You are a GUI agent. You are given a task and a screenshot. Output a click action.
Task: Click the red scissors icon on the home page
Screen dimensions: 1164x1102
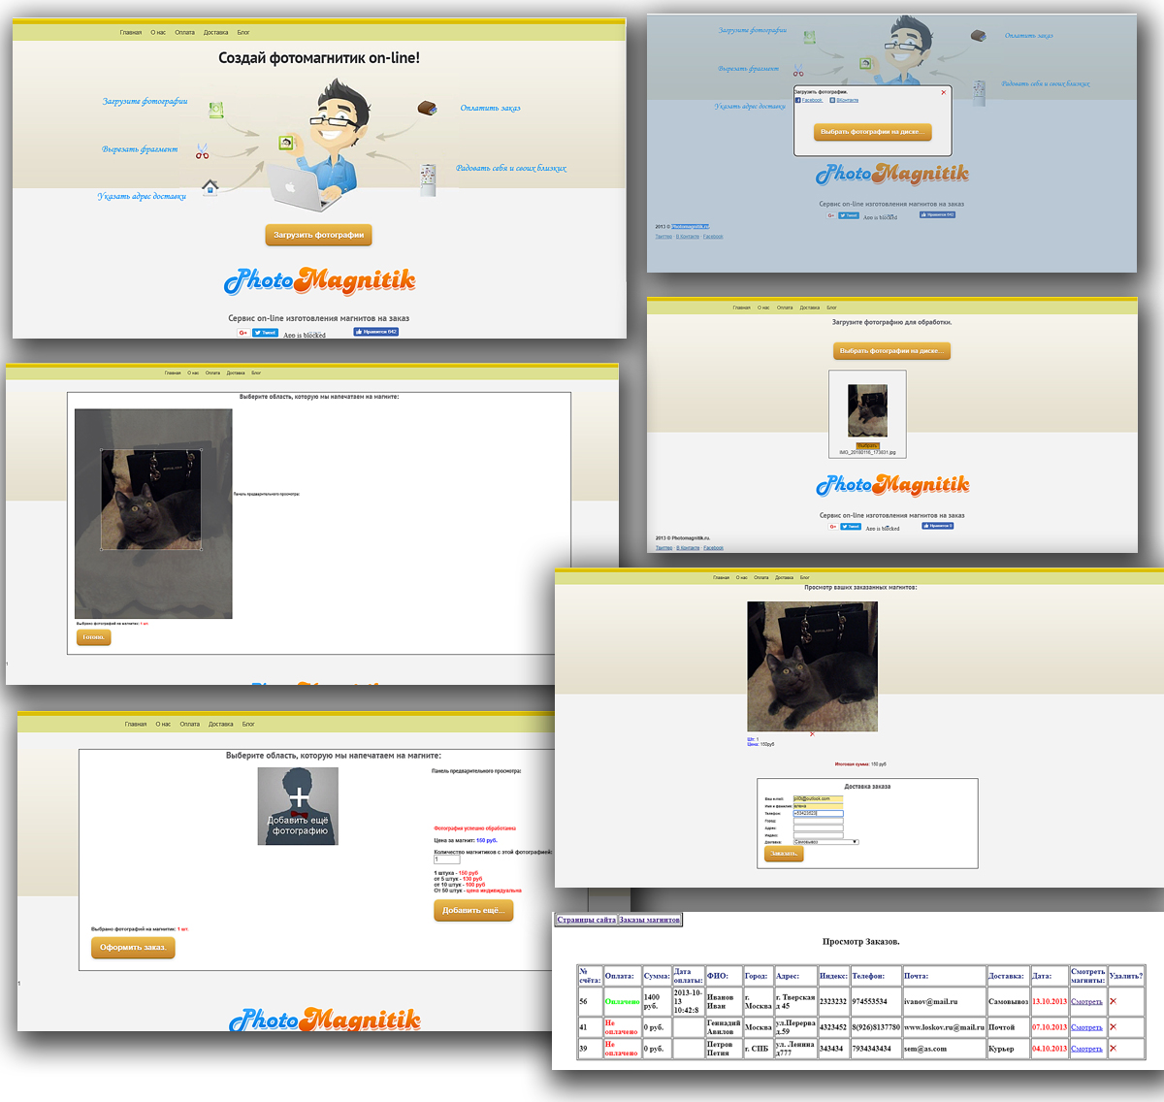[202, 151]
